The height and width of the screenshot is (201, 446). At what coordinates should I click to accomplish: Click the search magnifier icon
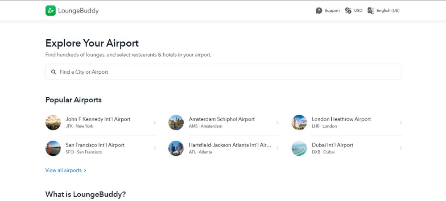(54, 72)
